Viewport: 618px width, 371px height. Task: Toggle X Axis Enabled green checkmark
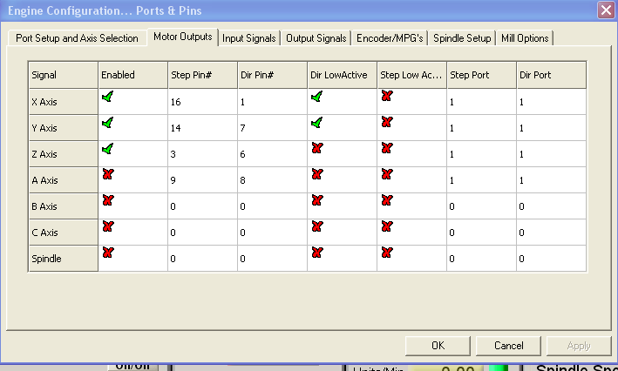pyautogui.click(x=107, y=98)
